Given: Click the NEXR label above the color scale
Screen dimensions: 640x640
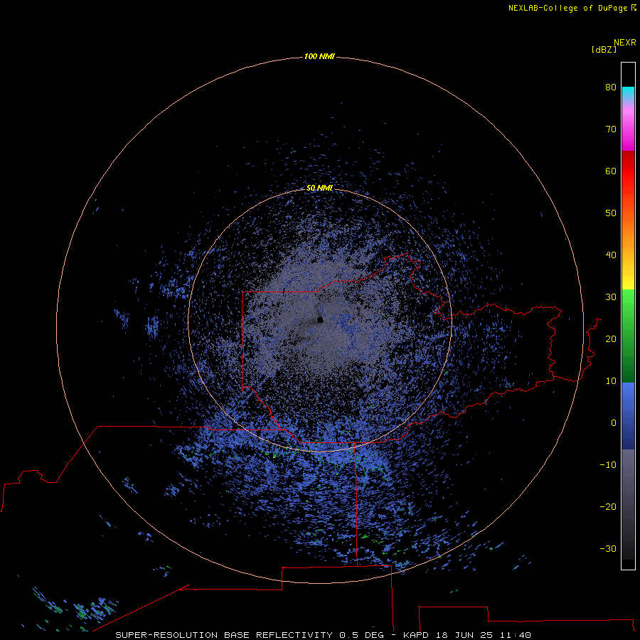Looking at the screenshot, I should pyautogui.click(x=625, y=43).
